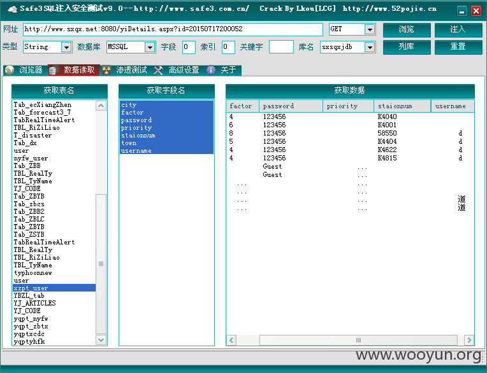Click the 重置 button
487x373 pixels.
[x=458, y=47]
